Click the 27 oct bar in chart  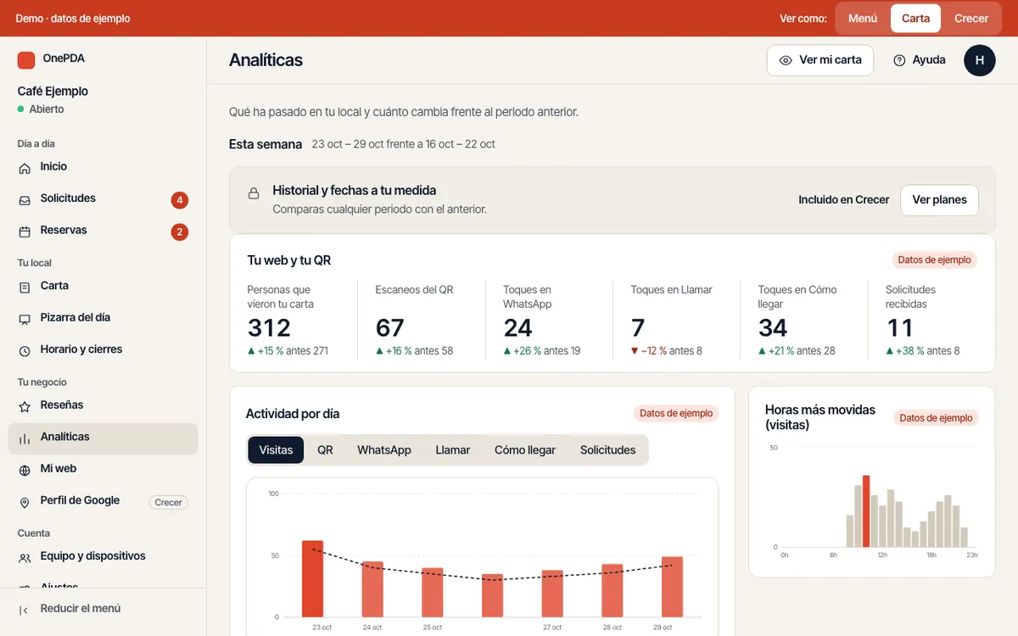(552, 594)
